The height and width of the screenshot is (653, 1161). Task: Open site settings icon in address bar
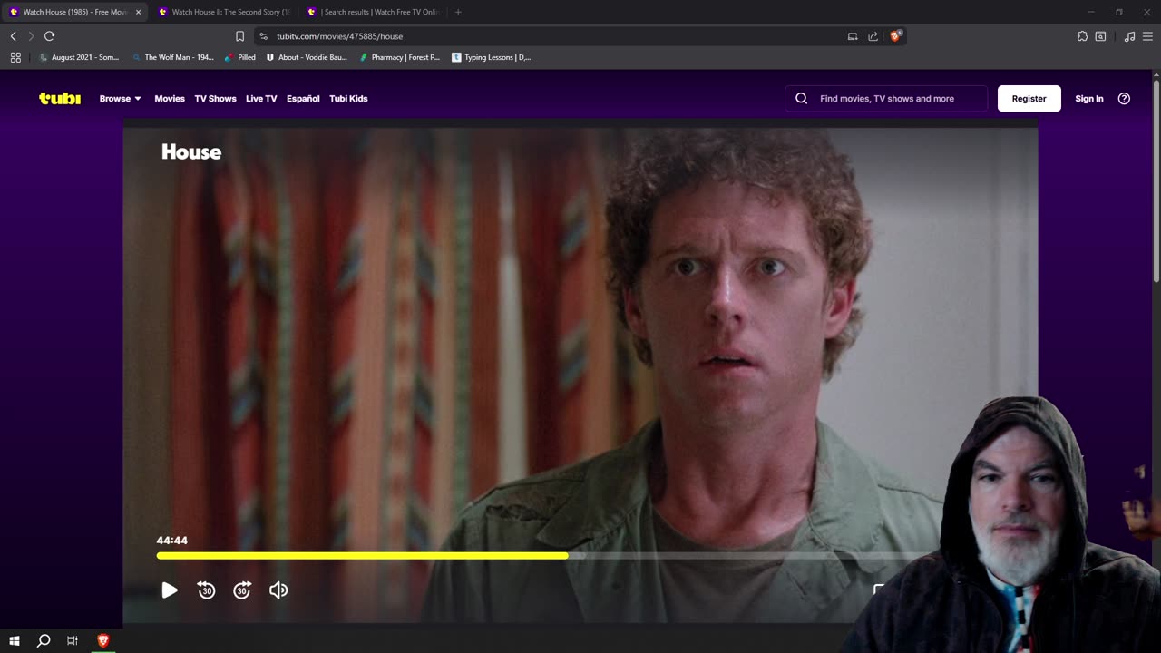[x=263, y=36]
